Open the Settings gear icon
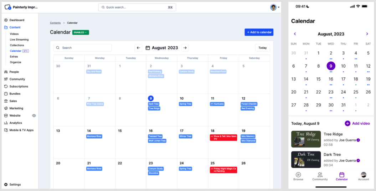376x191 pixels. point(6,185)
